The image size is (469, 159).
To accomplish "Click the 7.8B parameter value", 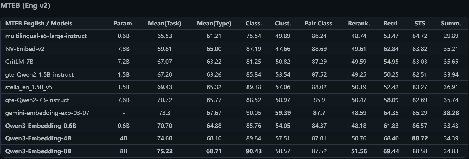I will [x=123, y=49].
